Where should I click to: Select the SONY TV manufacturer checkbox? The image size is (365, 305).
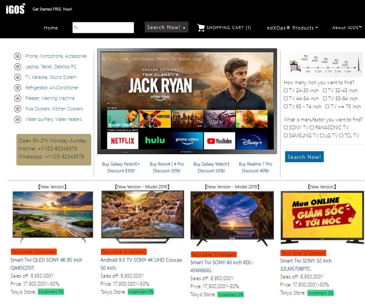click(x=286, y=128)
